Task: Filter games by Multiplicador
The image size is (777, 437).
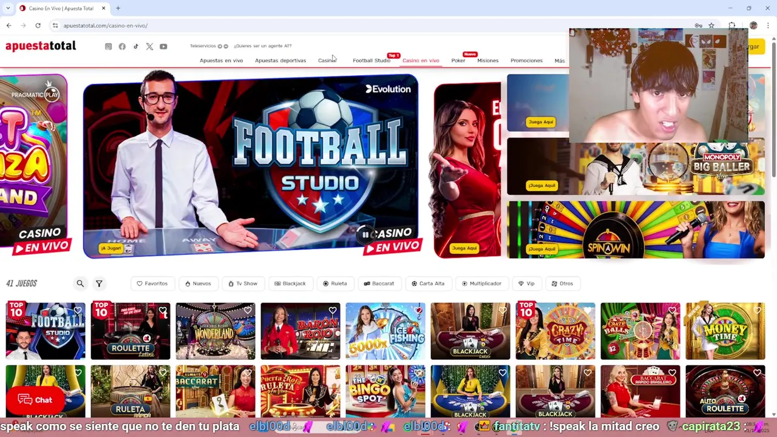Action: click(x=481, y=283)
